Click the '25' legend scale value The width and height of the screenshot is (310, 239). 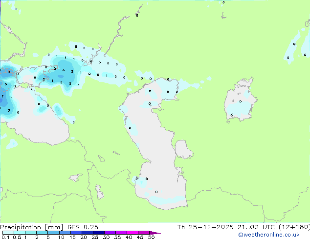[95, 237]
